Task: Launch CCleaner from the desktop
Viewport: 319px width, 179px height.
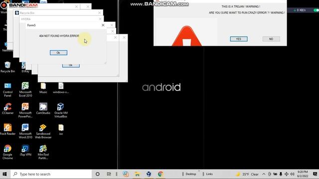Action: tap(7, 109)
